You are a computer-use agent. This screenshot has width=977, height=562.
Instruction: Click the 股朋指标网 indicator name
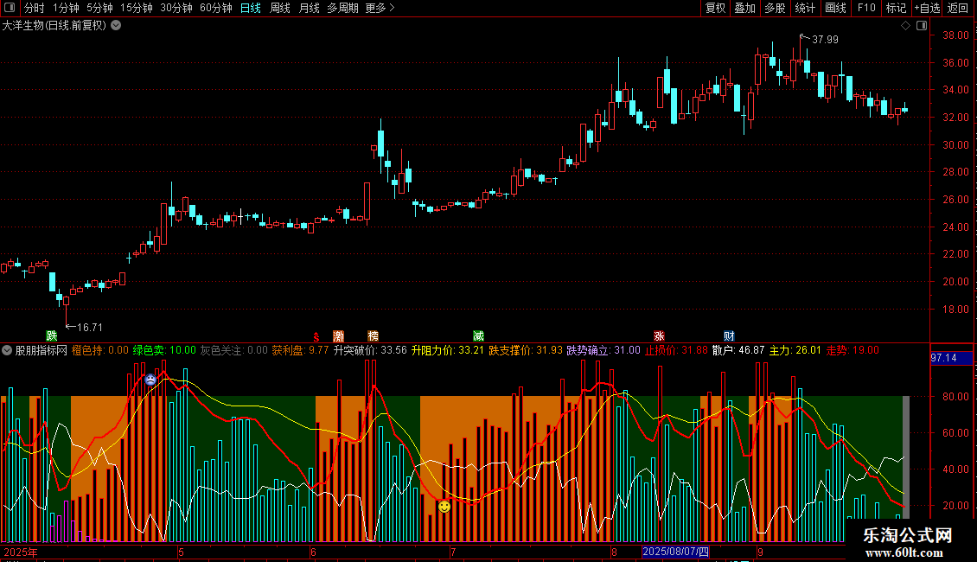pos(42,351)
